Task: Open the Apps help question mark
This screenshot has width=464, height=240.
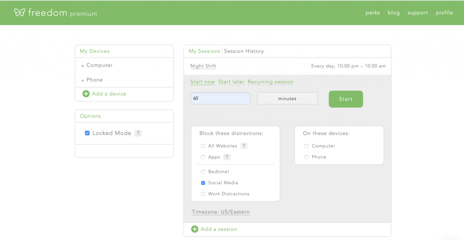Action: tap(227, 157)
